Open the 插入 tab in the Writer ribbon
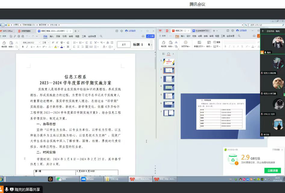 pyautogui.click(x=51, y=36)
